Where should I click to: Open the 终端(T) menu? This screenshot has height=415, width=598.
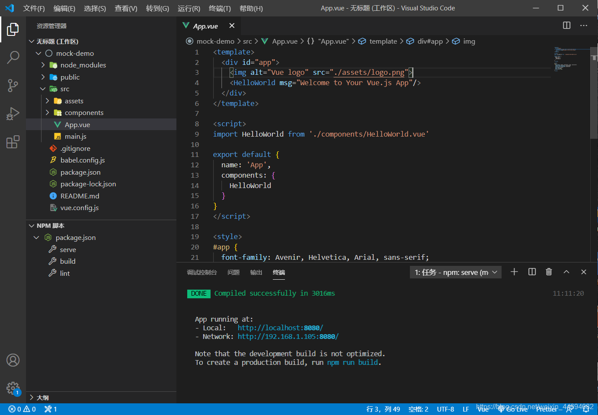(220, 8)
